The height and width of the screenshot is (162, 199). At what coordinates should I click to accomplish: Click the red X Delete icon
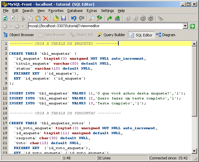pyautogui.click(x=46, y=18)
